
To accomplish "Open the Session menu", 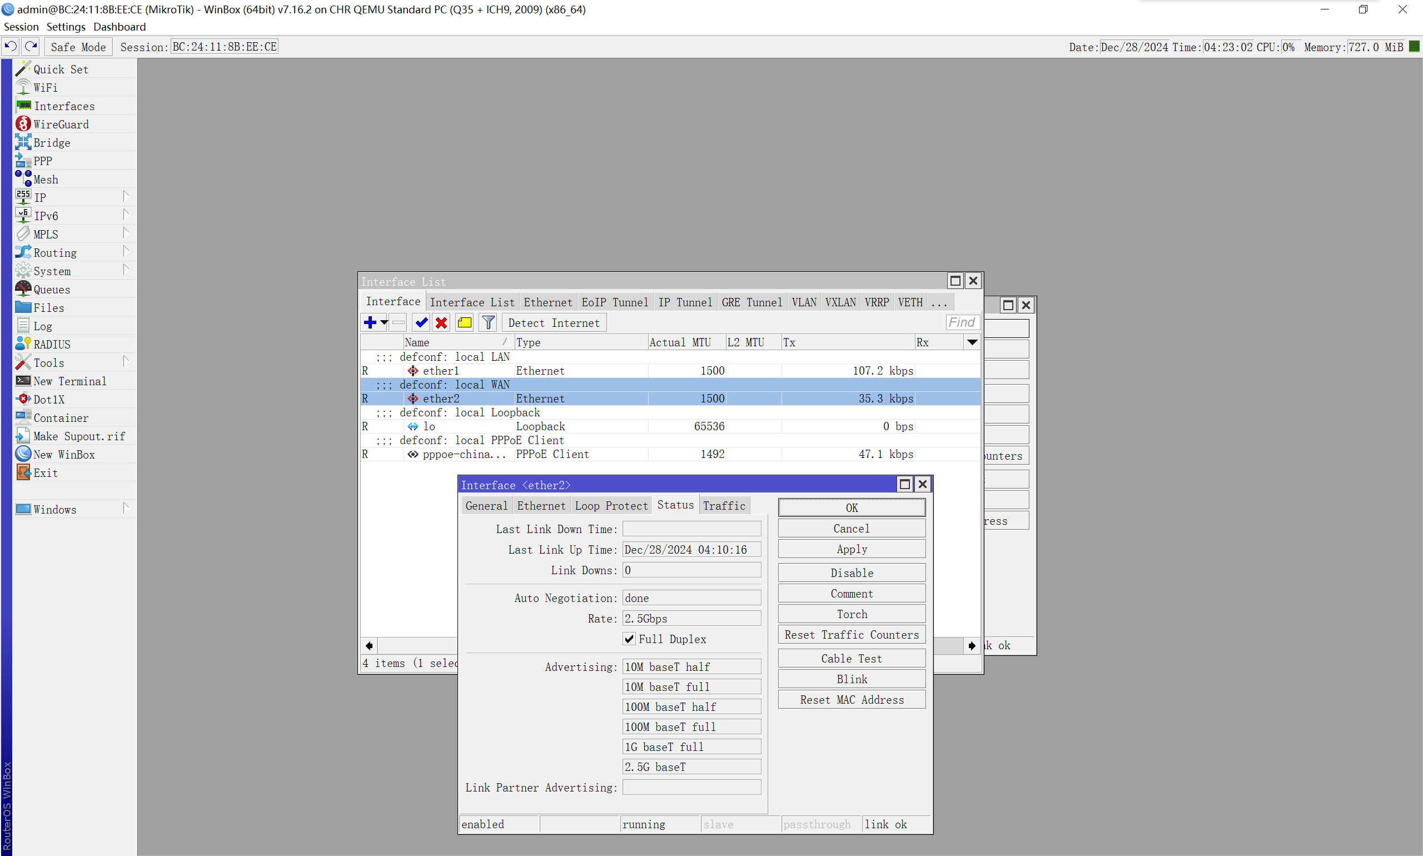I will (21, 27).
